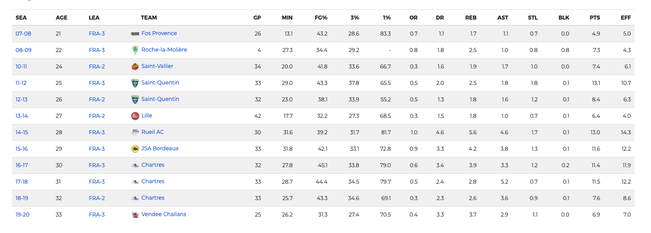Image resolution: width=651 pixels, height=233 pixels.
Task: Open the FRA-3 league link for 14-15
Action: click(97, 133)
